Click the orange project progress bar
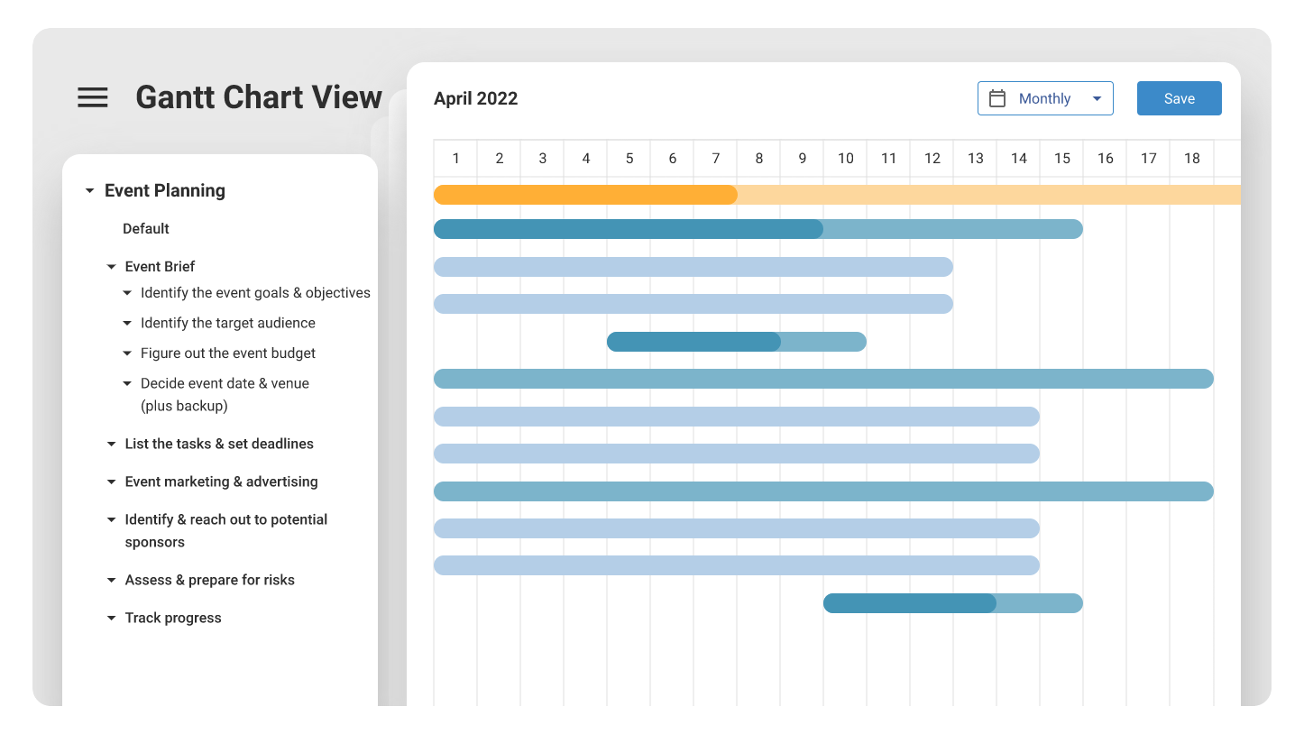 coord(586,194)
